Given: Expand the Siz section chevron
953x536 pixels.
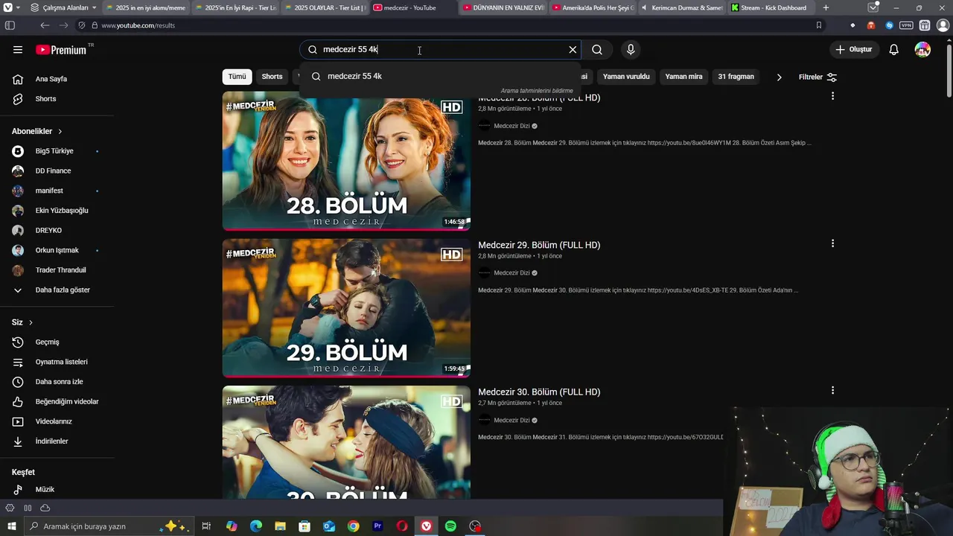Looking at the screenshot, I should coord(31,322).
